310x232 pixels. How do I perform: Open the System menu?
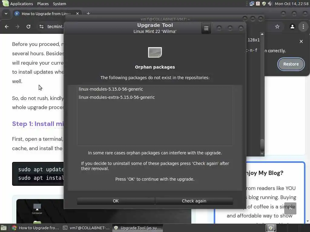(x=60, y=4)
